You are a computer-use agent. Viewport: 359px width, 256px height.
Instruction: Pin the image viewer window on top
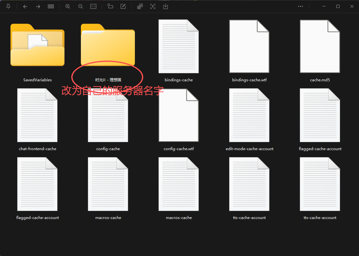point(8,6)
